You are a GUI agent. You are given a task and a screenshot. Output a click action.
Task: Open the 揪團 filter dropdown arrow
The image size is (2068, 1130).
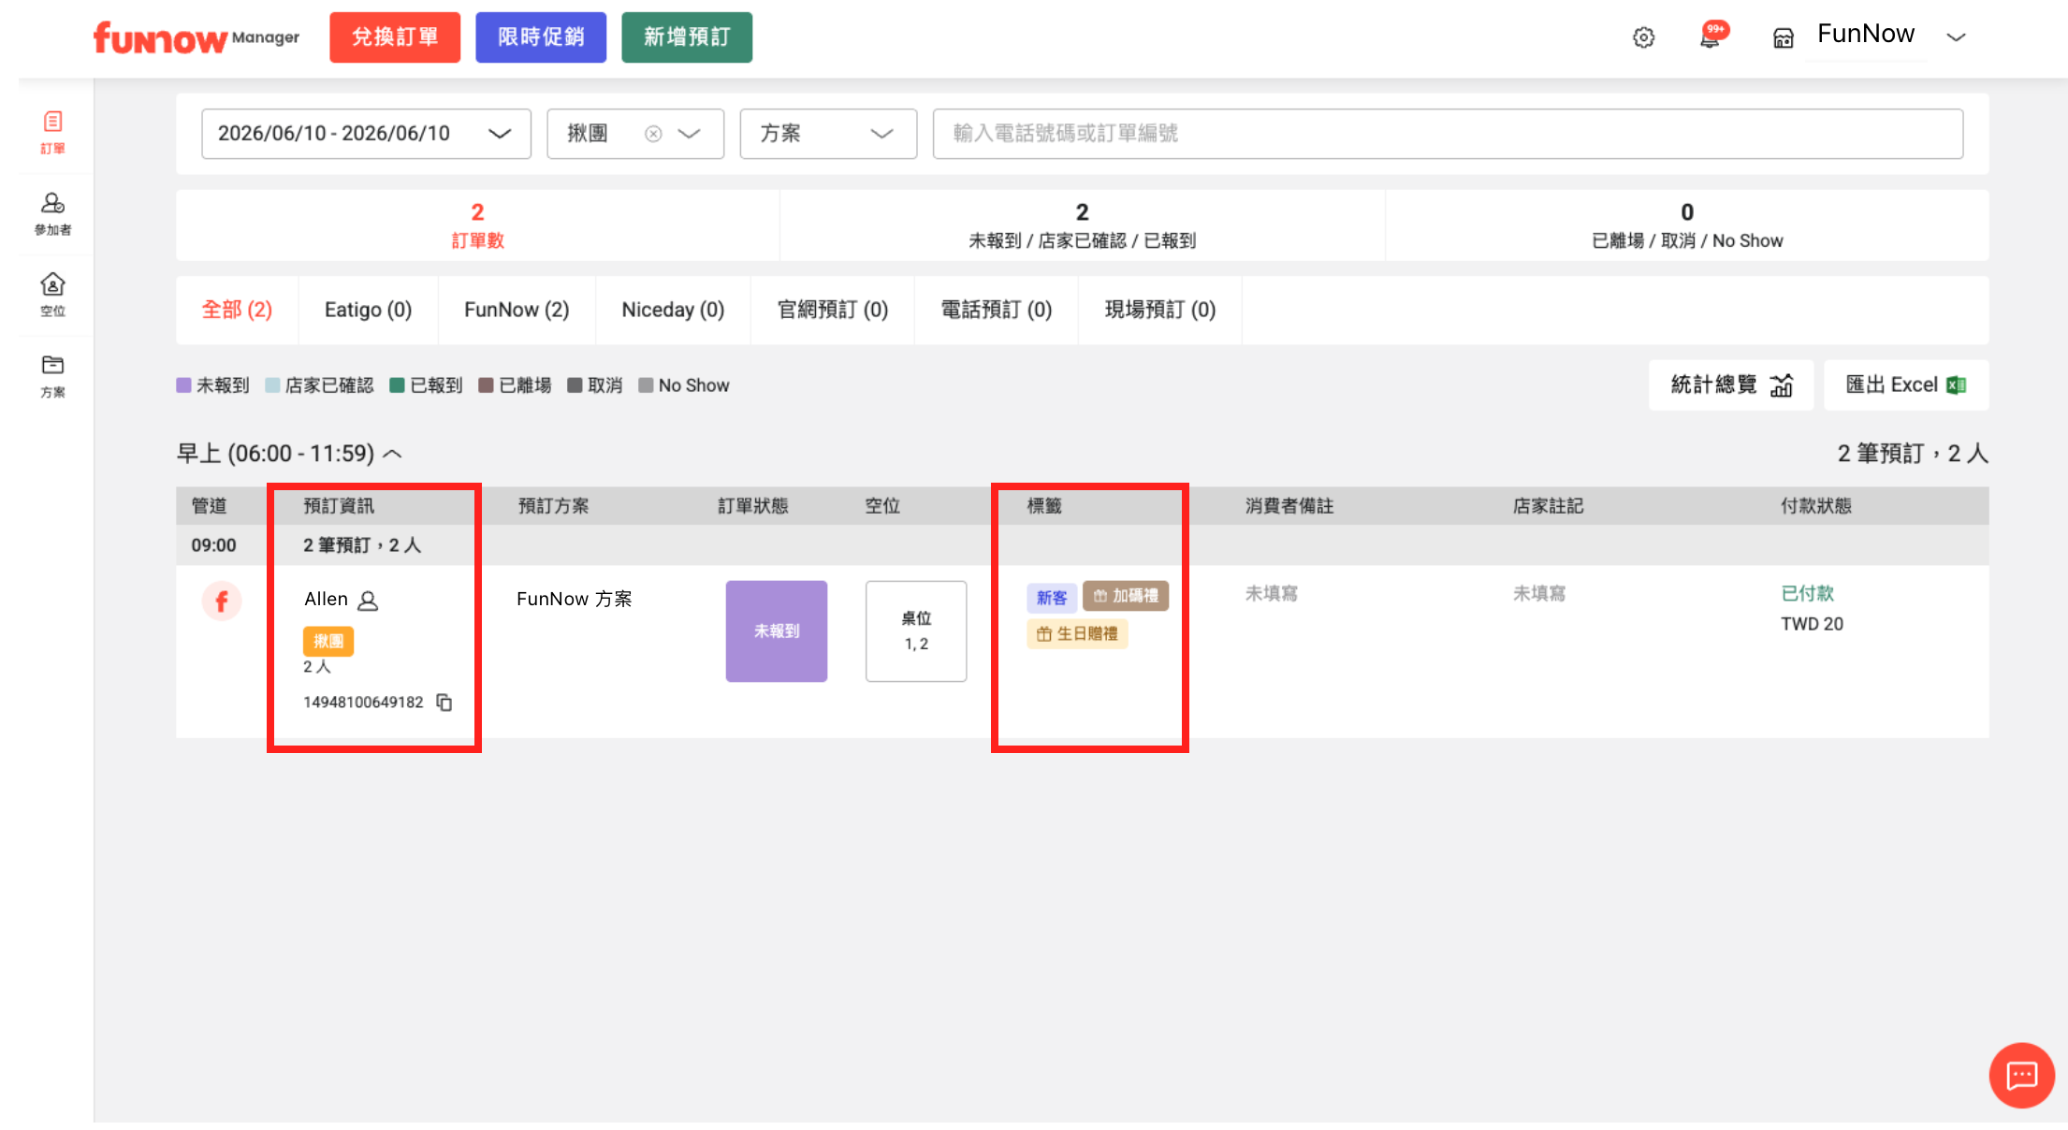click(x=690, y=134)
